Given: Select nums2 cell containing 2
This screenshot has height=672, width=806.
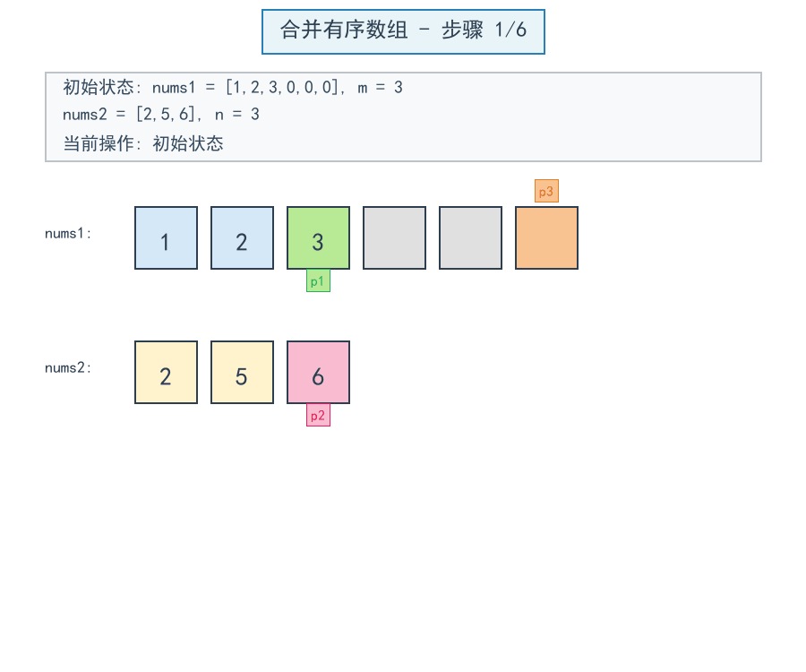Looking at the screenshot, I should pos(166,373).
